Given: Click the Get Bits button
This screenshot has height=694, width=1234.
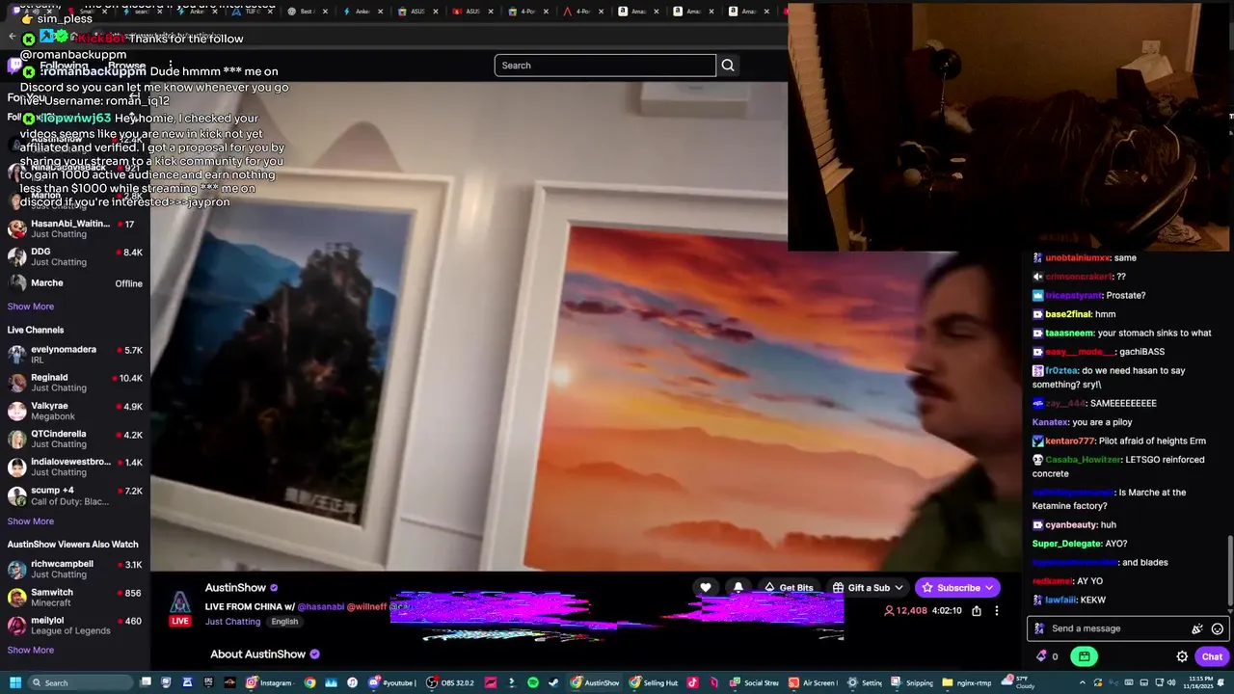Looking at the screenshot, I should (x=789, y=588).
